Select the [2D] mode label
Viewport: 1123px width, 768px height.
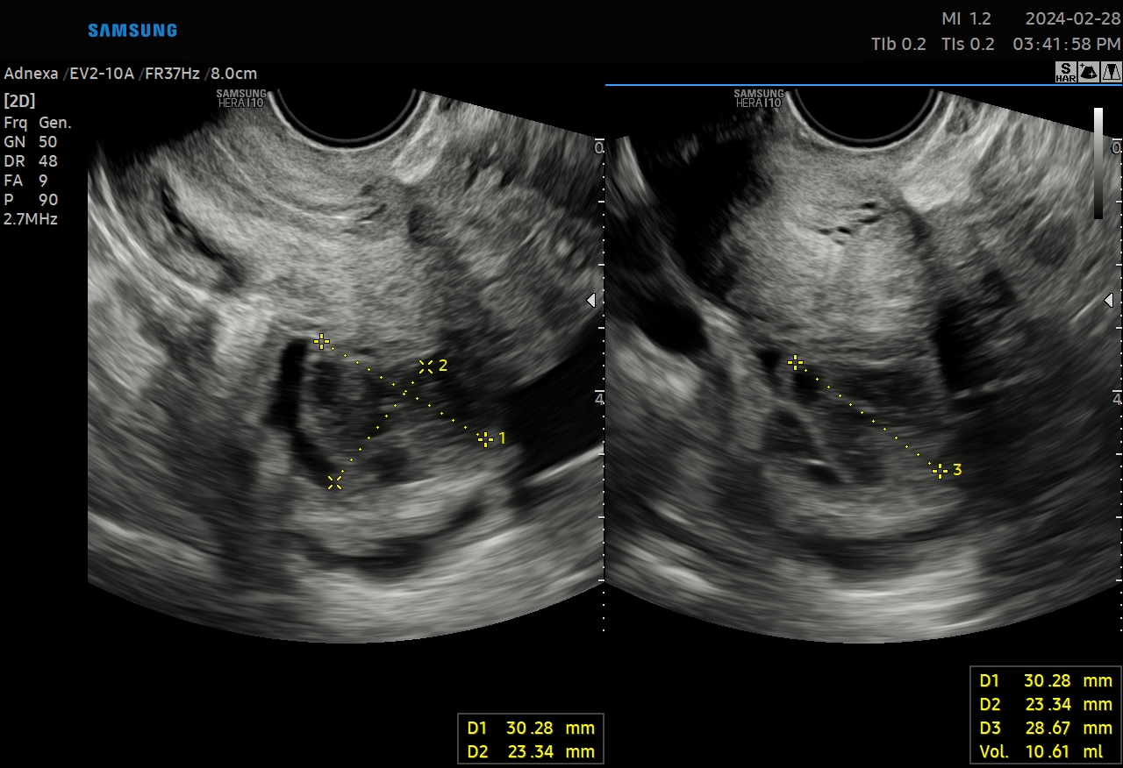tap(20, 101)
